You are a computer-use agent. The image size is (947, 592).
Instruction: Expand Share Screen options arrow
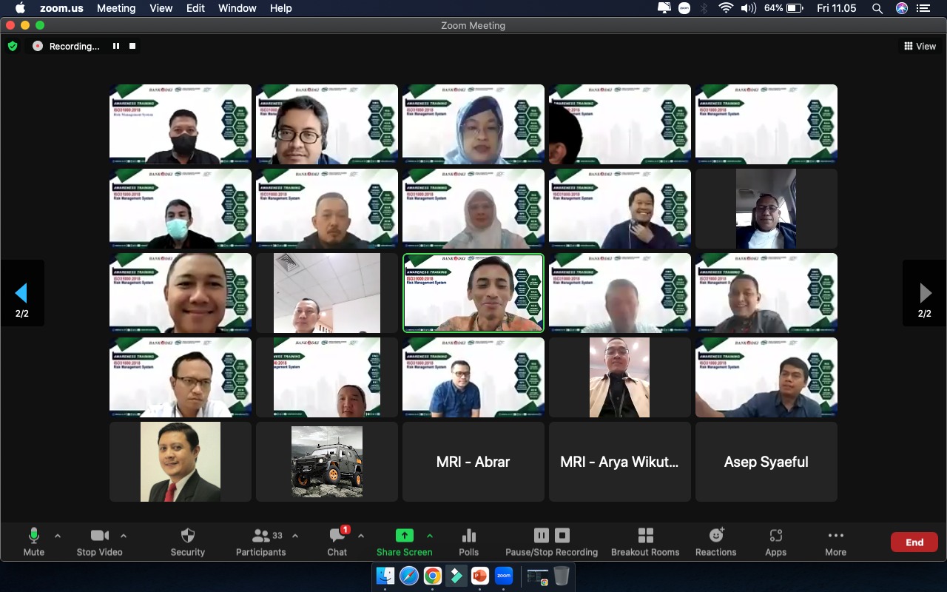[x=430, y=536]
